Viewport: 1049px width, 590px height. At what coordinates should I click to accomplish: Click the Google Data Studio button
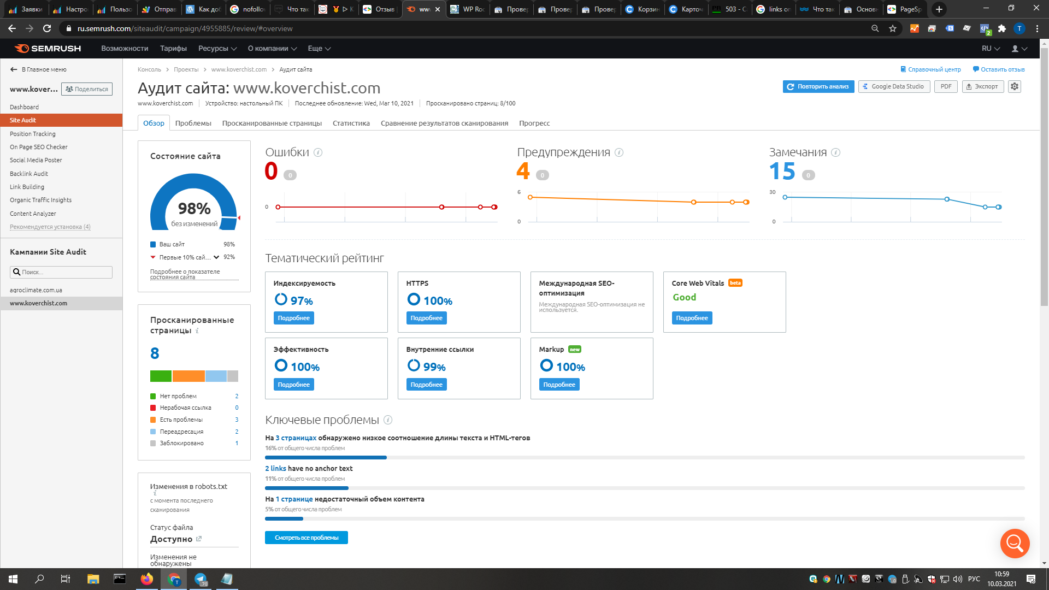(894, 86)
